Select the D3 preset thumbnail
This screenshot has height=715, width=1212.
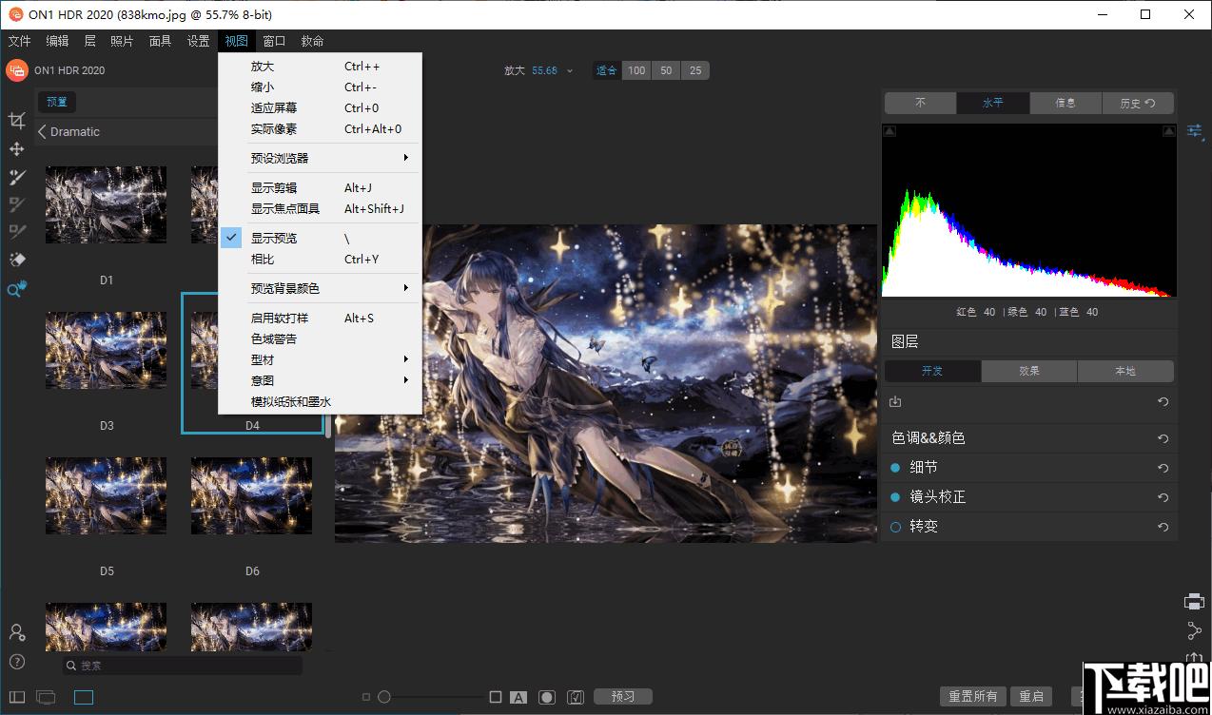tap(106, 350)
